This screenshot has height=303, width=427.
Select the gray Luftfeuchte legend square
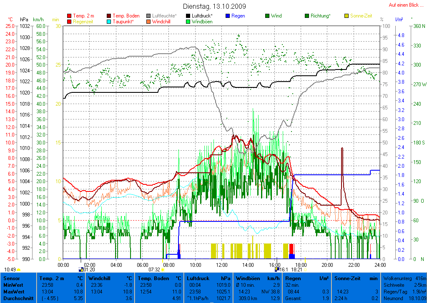tap(149, 16)
